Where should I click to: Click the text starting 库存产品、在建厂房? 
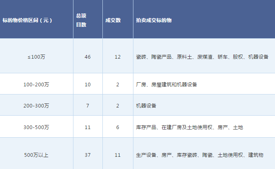point(189,127)
